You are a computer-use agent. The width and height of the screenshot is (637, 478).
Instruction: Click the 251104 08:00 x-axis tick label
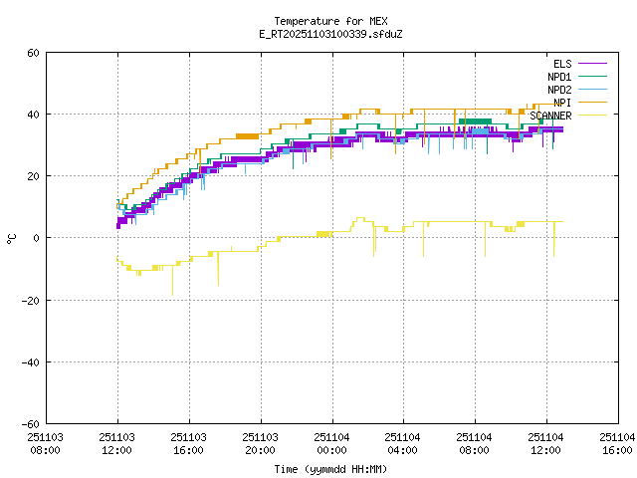click(x=474, y=443)
